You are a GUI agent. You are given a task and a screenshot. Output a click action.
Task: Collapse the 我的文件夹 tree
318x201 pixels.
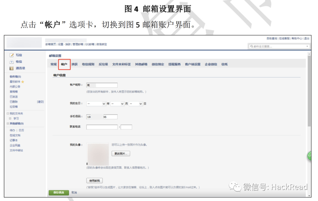click(8, 114)
